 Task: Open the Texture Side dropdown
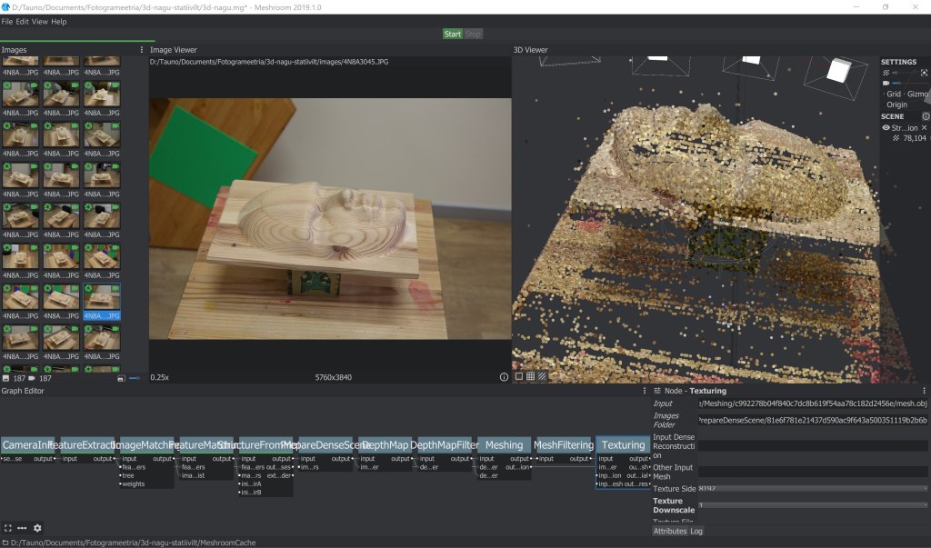(x=813, y=488)
